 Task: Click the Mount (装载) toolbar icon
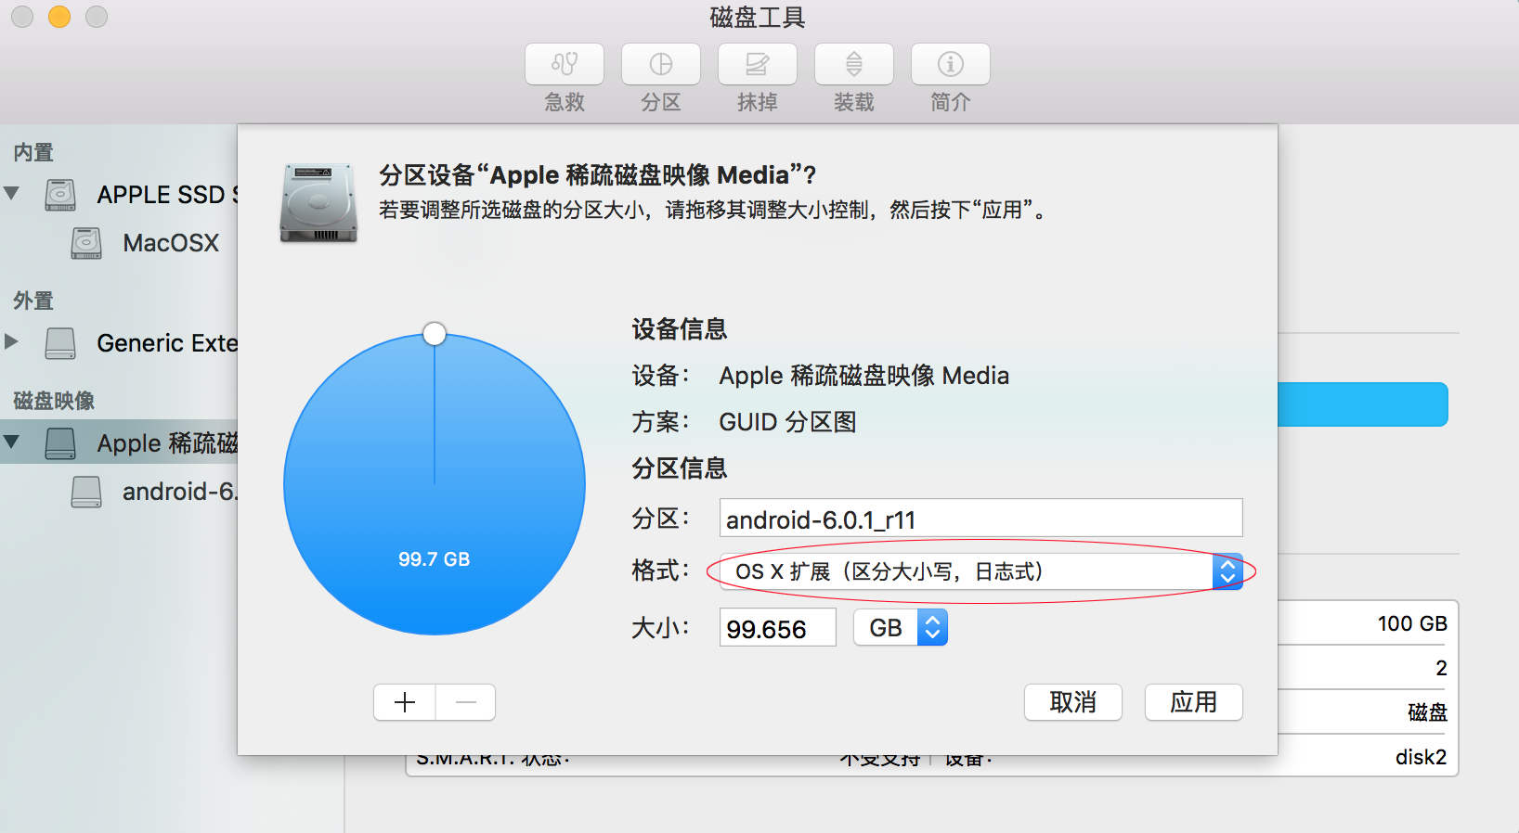coord(854,64)
